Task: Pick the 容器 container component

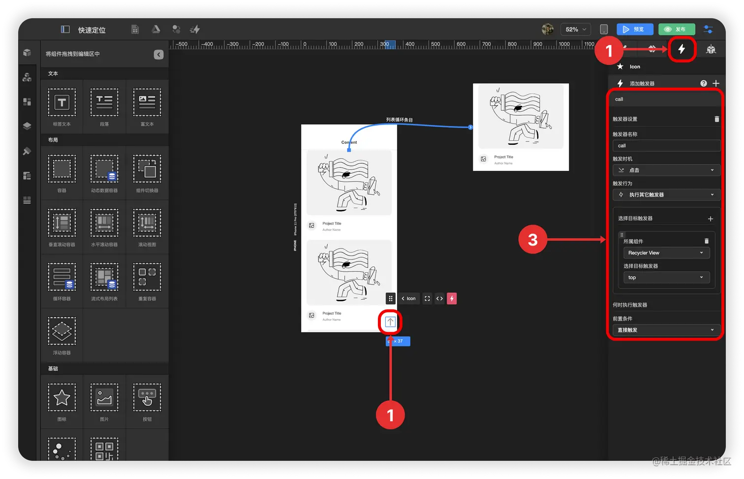Action: (62, 173)
